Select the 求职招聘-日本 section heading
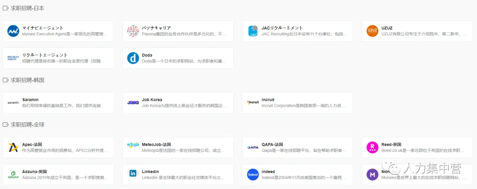This screenshot has width=477, height=189. pyautogui.click(x=28, y=8)
